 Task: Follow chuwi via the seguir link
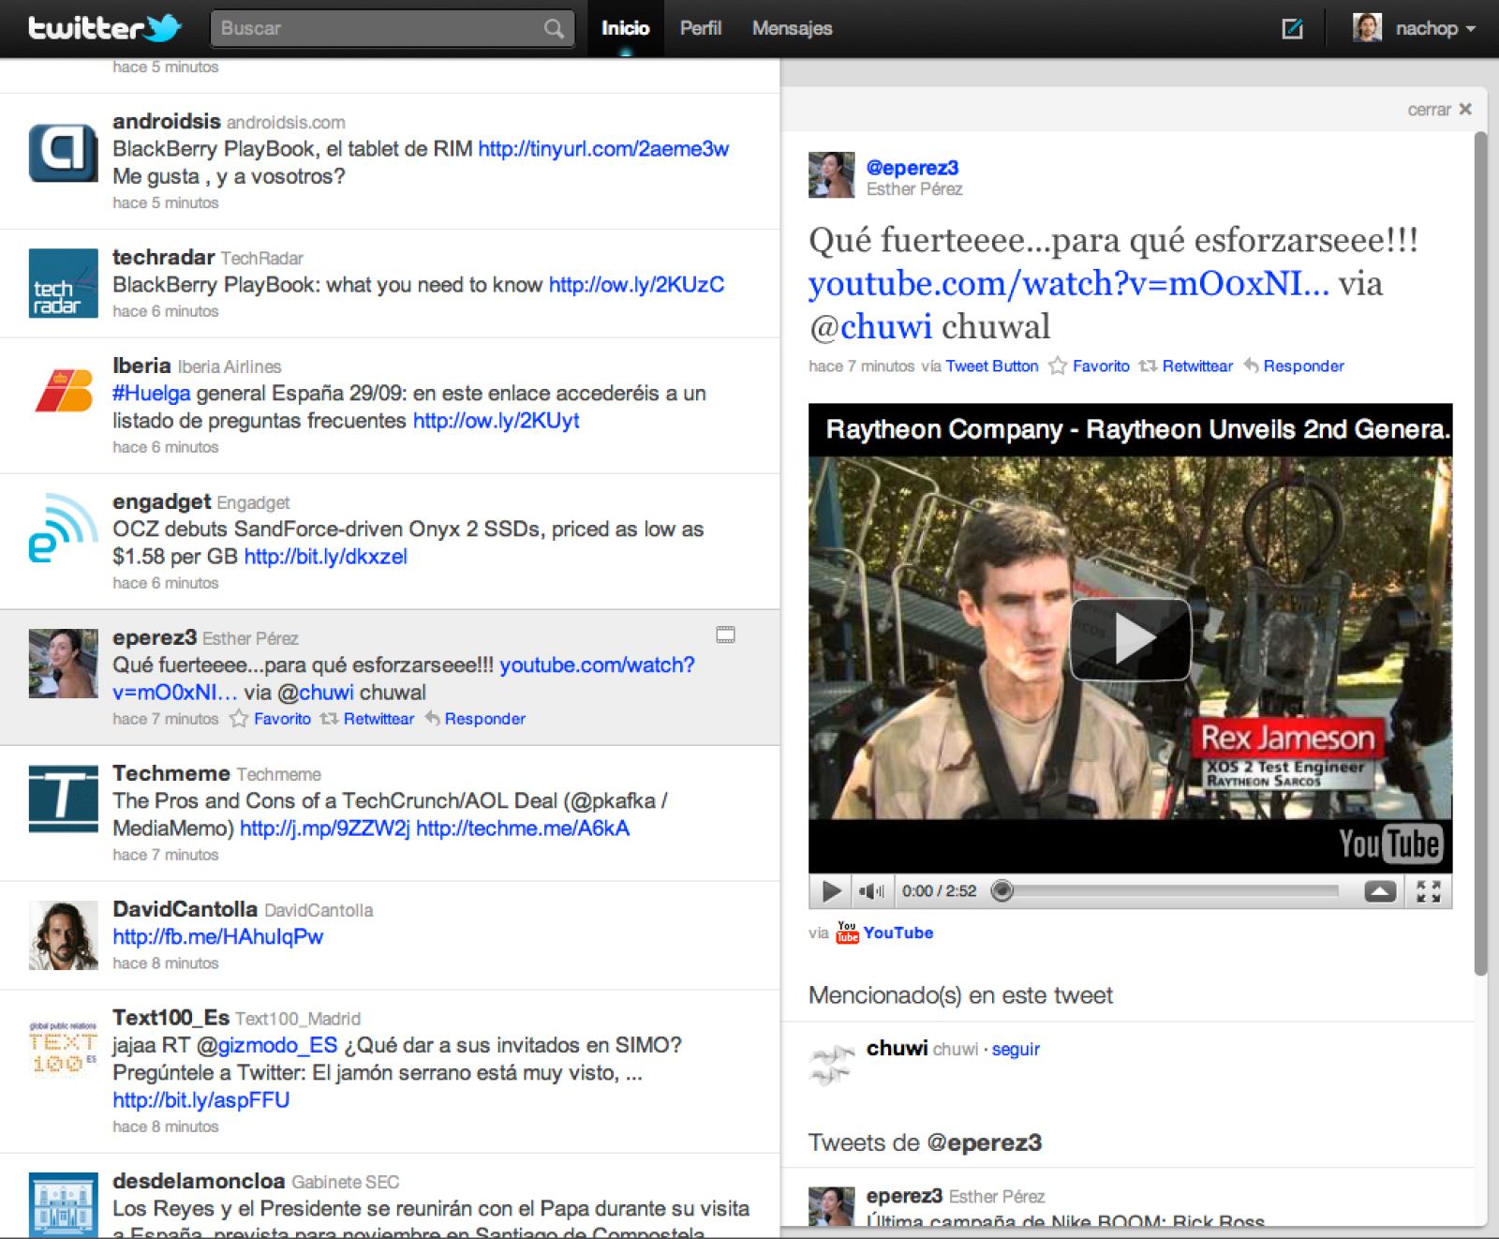1016,1049
